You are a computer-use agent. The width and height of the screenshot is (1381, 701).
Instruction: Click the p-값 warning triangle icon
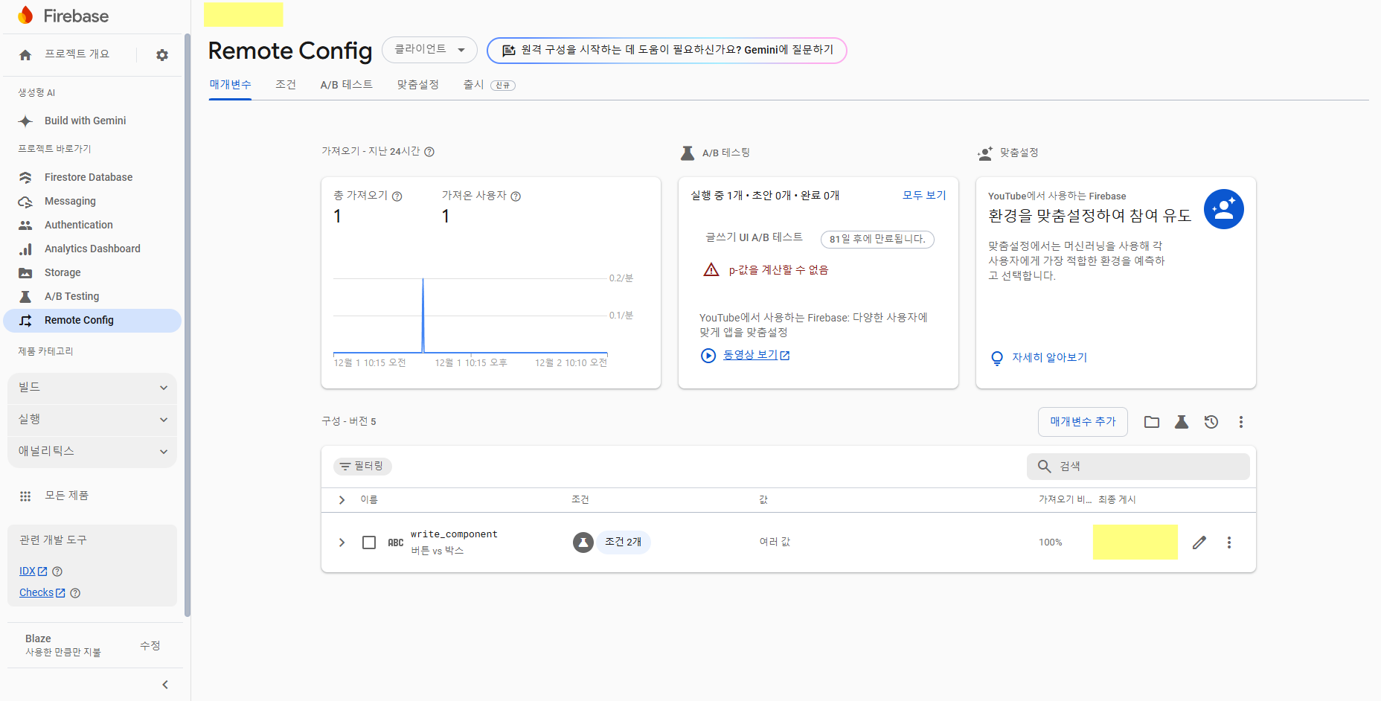point(711,269)
